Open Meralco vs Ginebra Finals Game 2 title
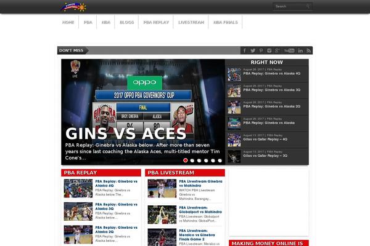Screen dimensions: 370x246 [x=197, y=235]
